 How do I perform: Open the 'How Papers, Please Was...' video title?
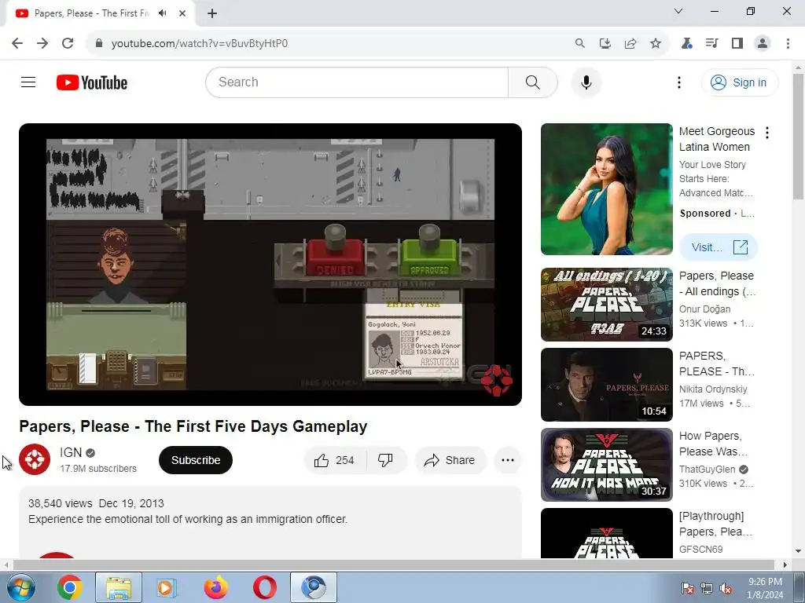click(x=713, y=444)
